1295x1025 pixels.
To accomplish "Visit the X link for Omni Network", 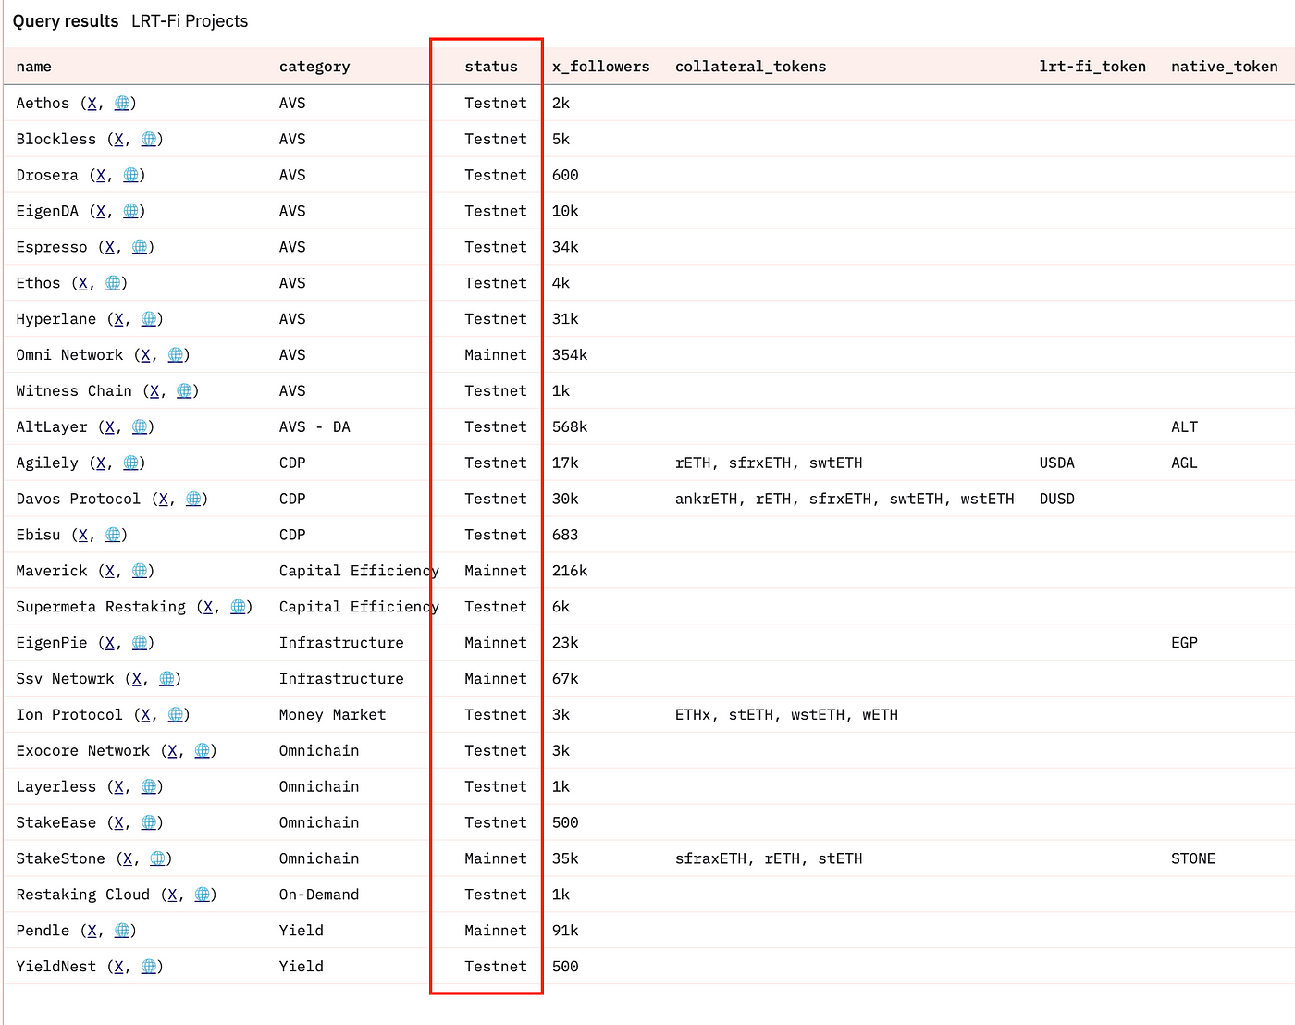I will click(145, 354).
